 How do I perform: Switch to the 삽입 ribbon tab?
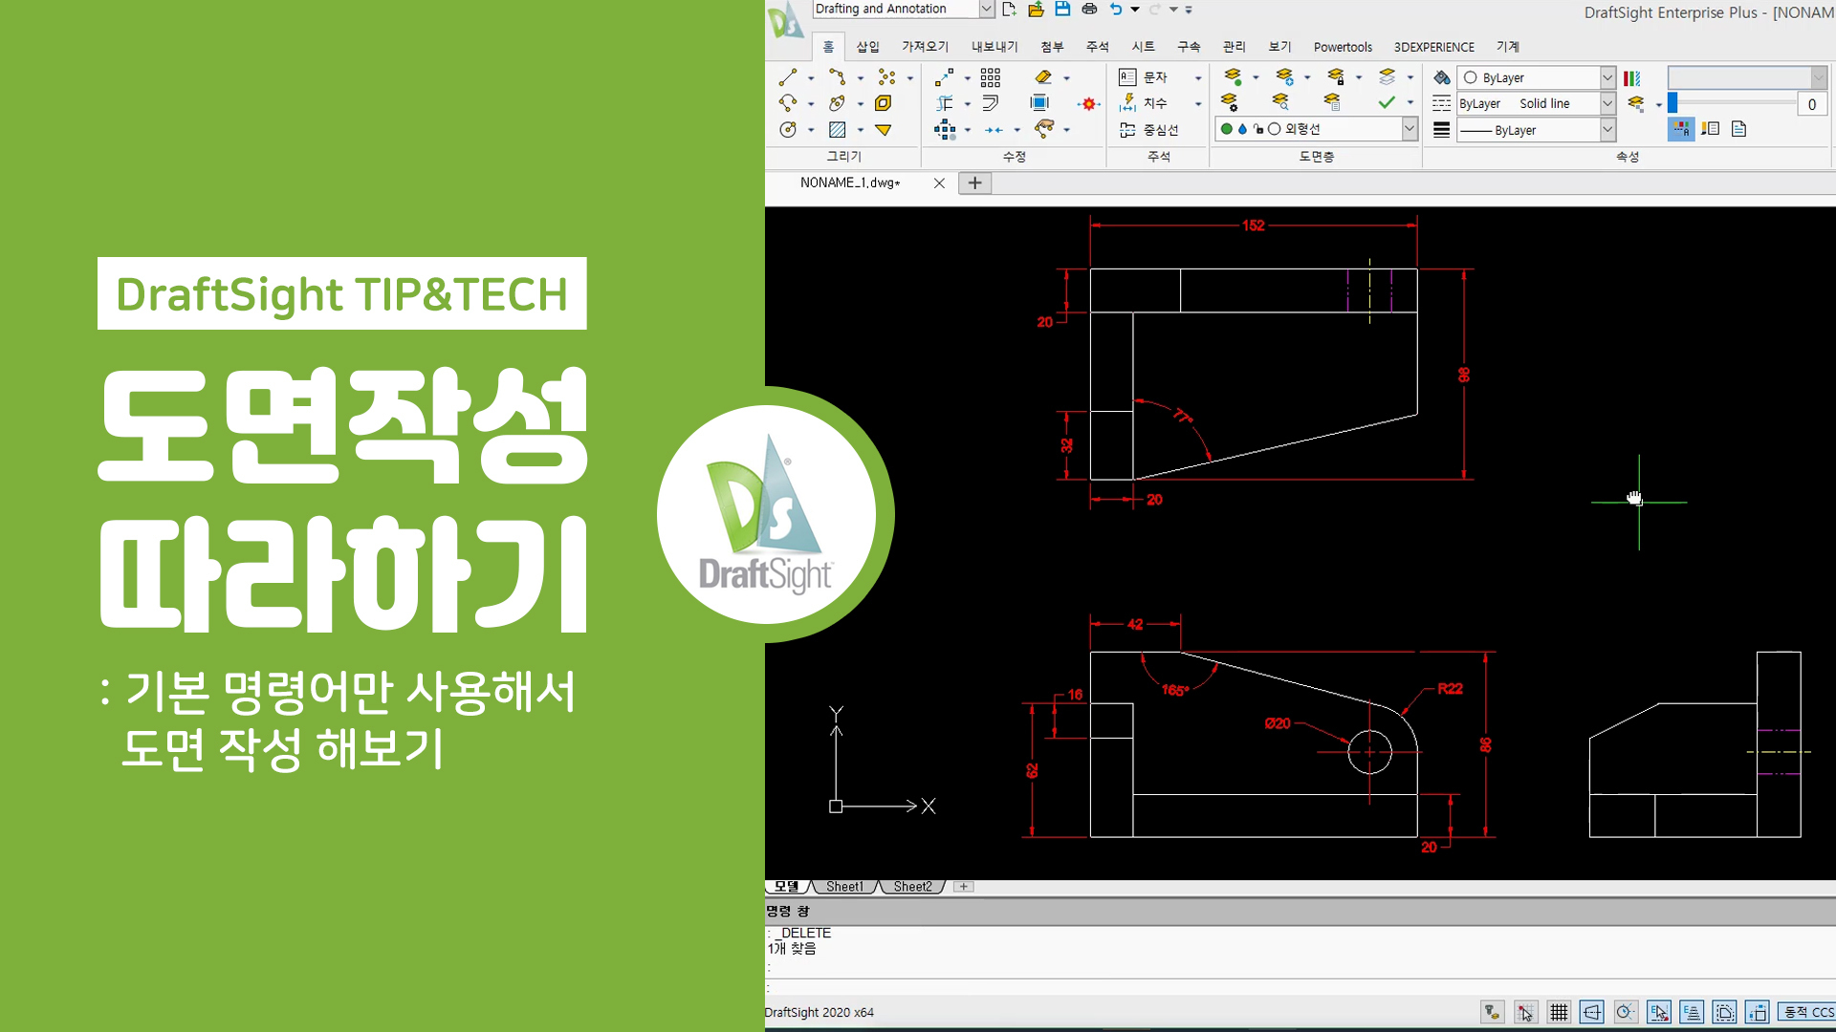coord(867,47)
